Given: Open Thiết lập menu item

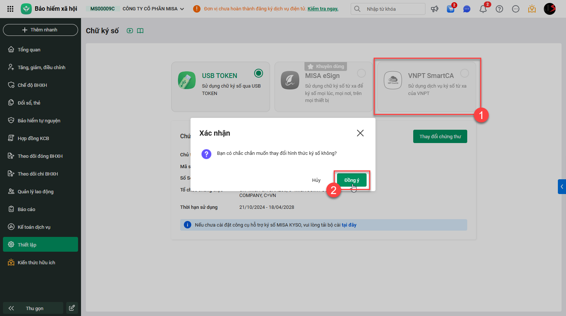Looking at the screenshot, I should tap(41, 244).
